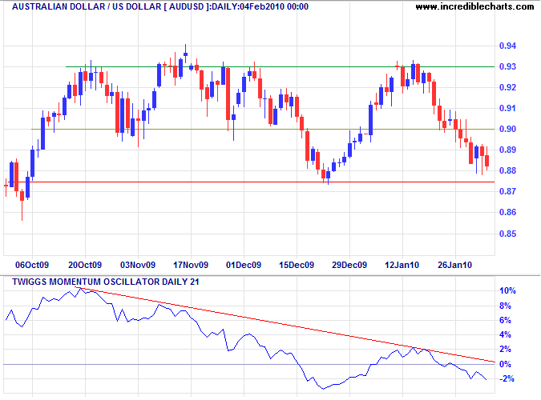Click the 0.86 price axis label
Viewport: 541px width, 400px height.
click(508, 212)
